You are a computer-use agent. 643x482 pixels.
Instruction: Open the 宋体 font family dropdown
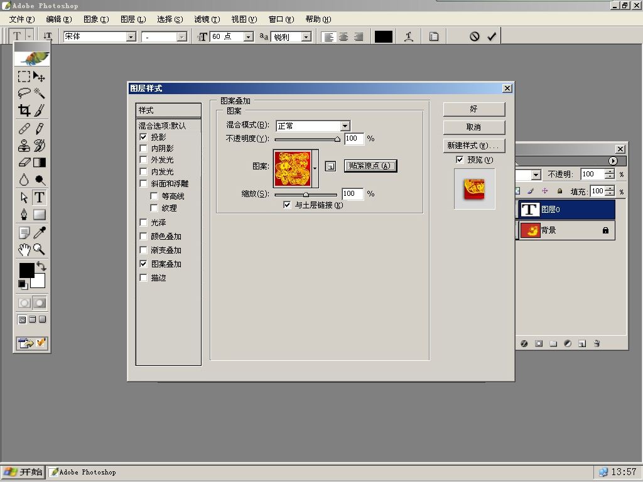[x=131, y=37]
